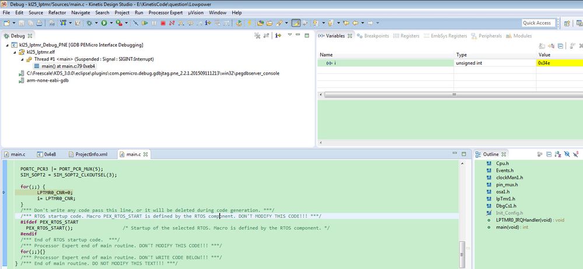Click the Last Edit Location icon
The height and width of the screenshot is (269, 583).
click(x=346, y=23)
